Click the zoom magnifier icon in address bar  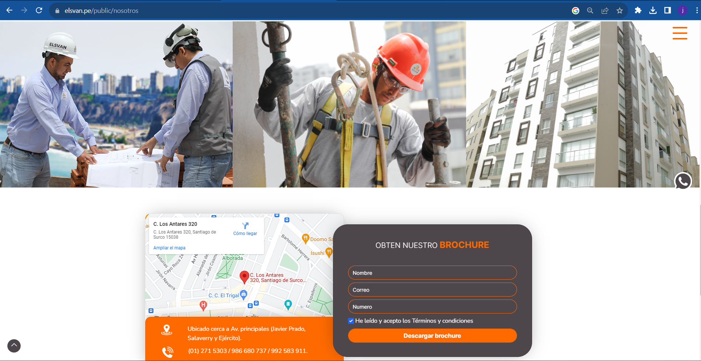pyautogui.click(x=590, y=11)
